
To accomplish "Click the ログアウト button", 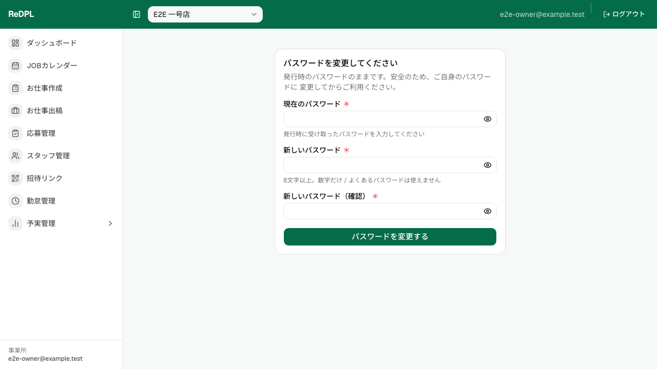I will (624, 14).
